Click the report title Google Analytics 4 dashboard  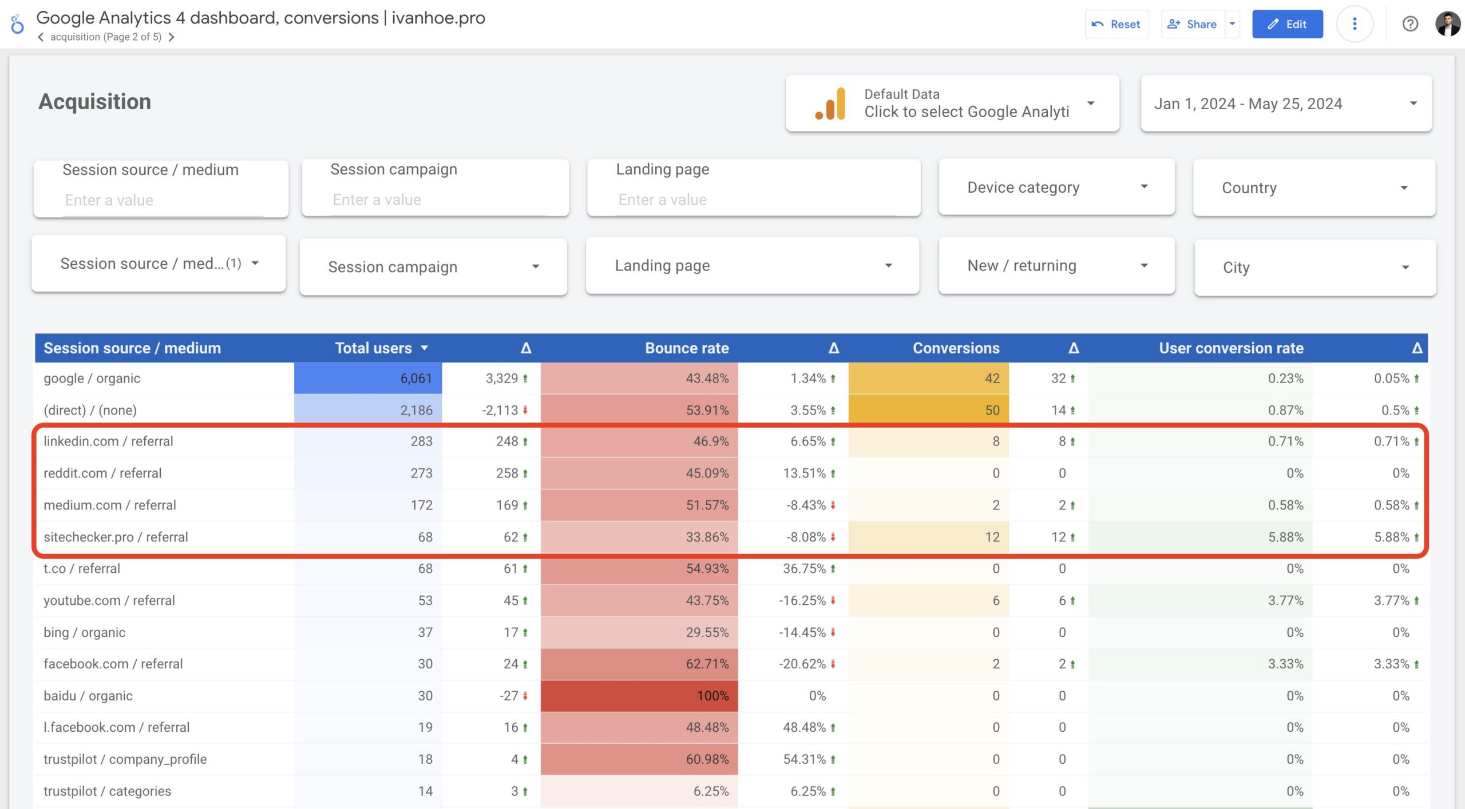pyautogui.click(x=260, y=18)
